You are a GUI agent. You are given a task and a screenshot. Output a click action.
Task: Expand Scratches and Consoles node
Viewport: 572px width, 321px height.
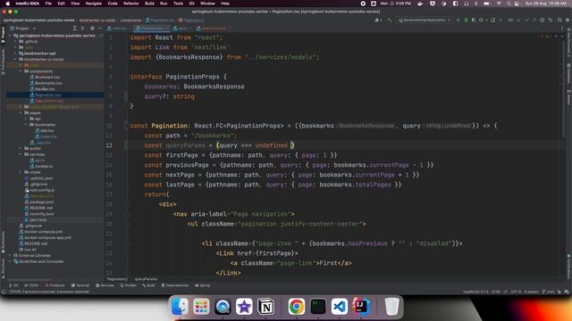(x=10, y=261)
